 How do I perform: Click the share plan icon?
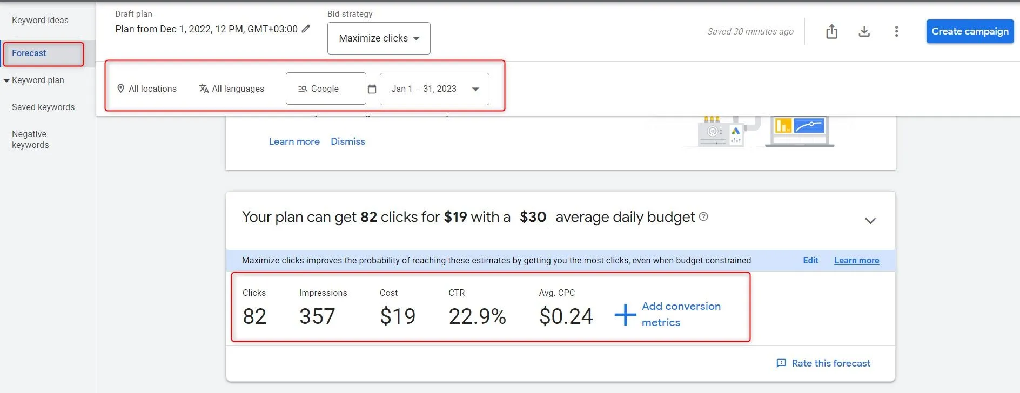click(x=831, y=32)
